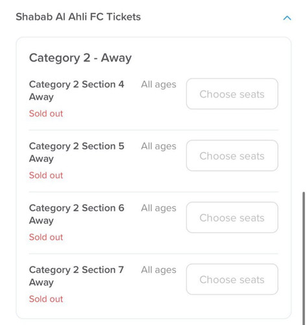
Task: Select the Category 2 Section 7 Away label
Action: tap(77, 276)
